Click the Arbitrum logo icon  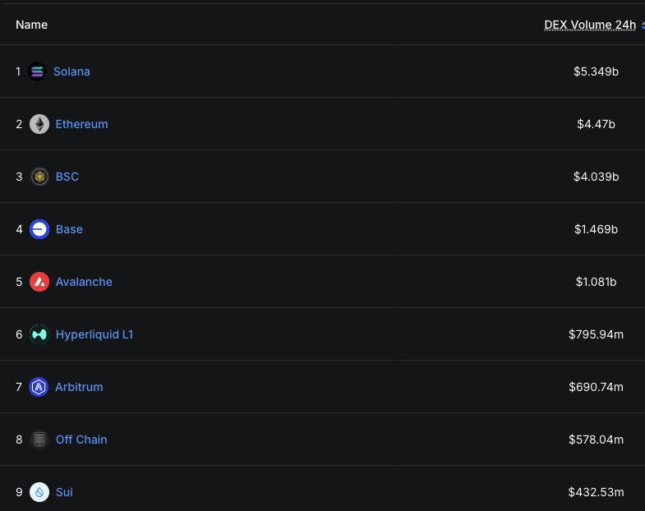point(39,387)
